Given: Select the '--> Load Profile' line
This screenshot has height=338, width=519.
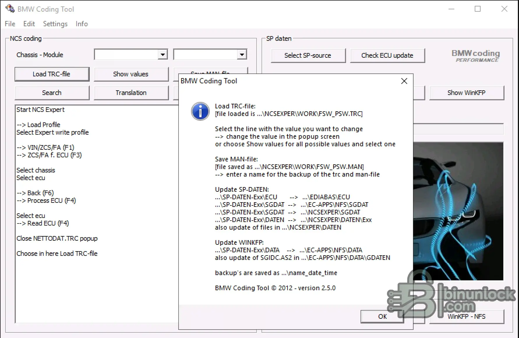Looking at the screenshot, I should (x=38, y=125).
